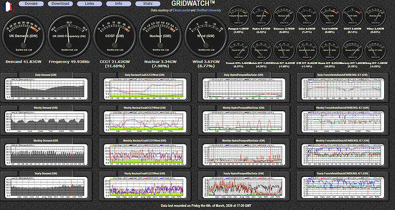Open the Info page

pyautogui.click(x=118, y=4)
